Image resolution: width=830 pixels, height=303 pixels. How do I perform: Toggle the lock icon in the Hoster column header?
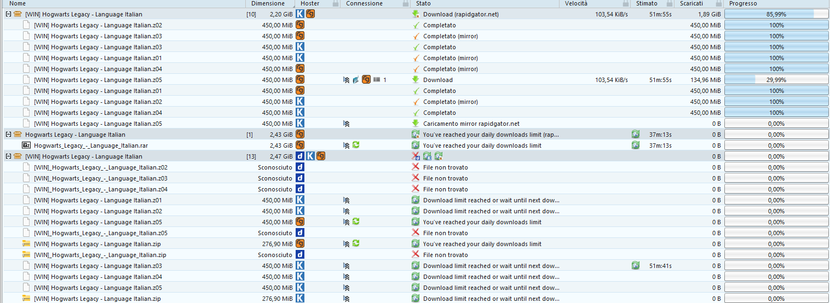tap(336, 4)
